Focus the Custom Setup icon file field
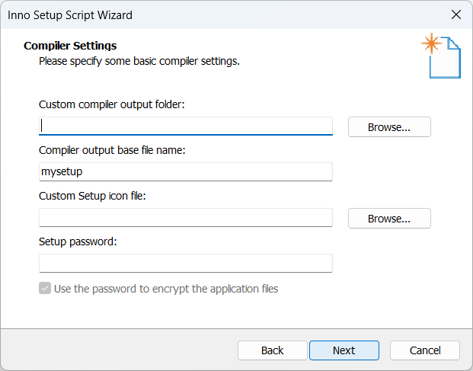This screenshot has height=371, width=473. (x=186, y=217)
